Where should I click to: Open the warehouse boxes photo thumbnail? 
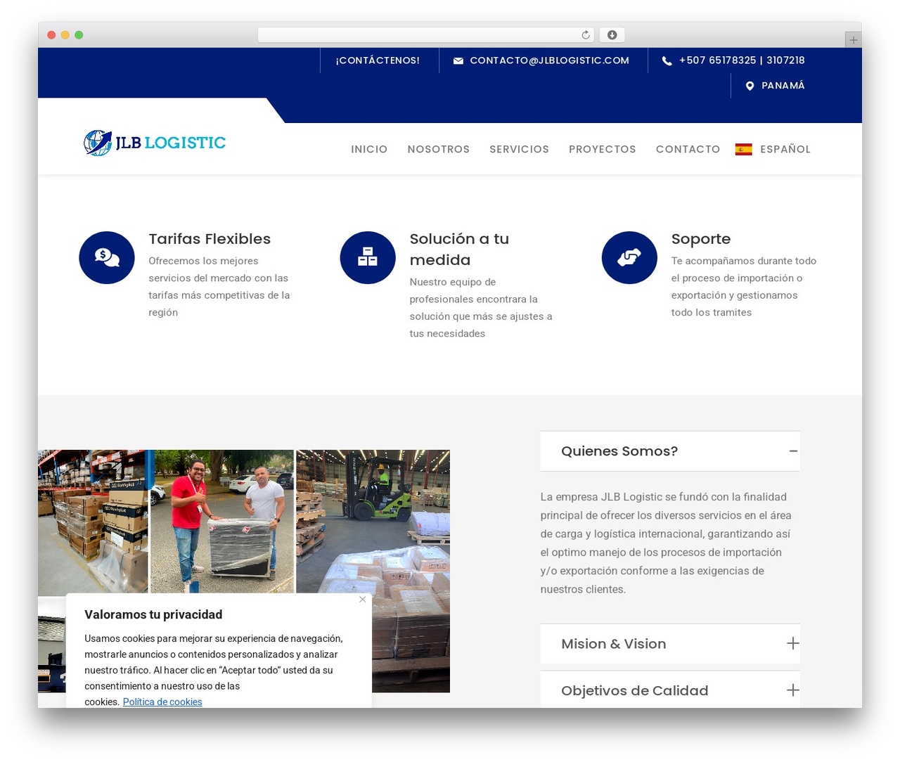point(93,522)
